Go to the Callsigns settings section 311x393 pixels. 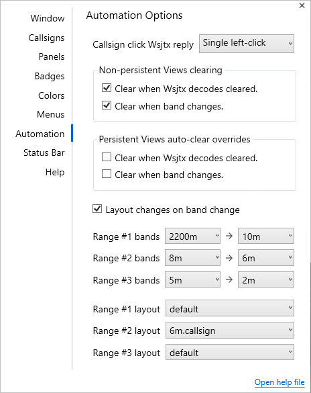(x=46, y=38)
